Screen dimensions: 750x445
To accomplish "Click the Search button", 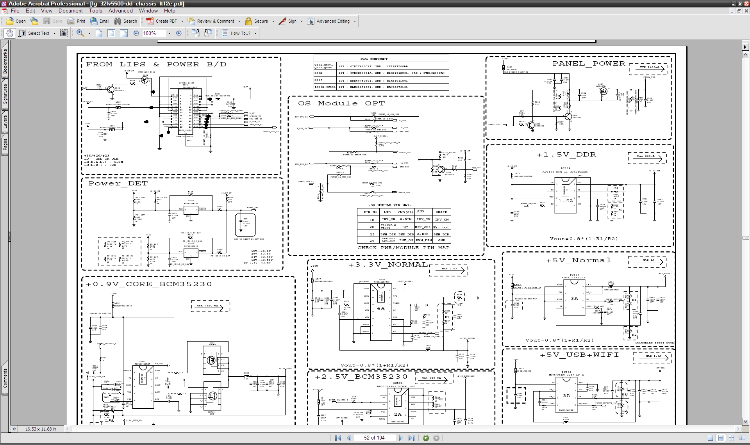I will click(x=125, y=21).
